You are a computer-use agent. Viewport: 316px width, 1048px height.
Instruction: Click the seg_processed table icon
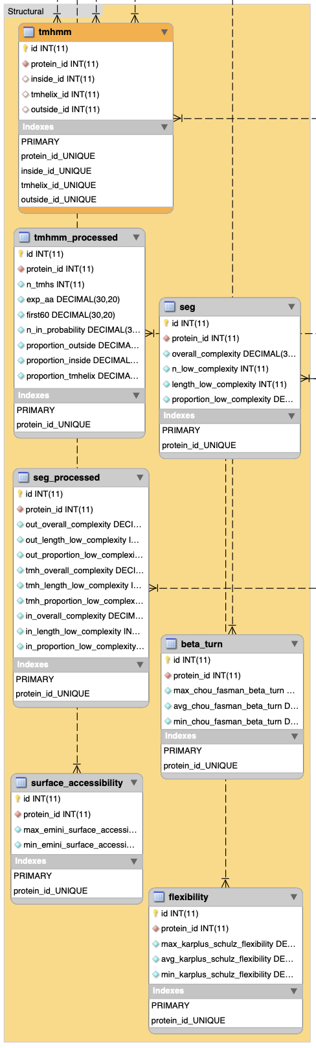click(x=23, y=477)
